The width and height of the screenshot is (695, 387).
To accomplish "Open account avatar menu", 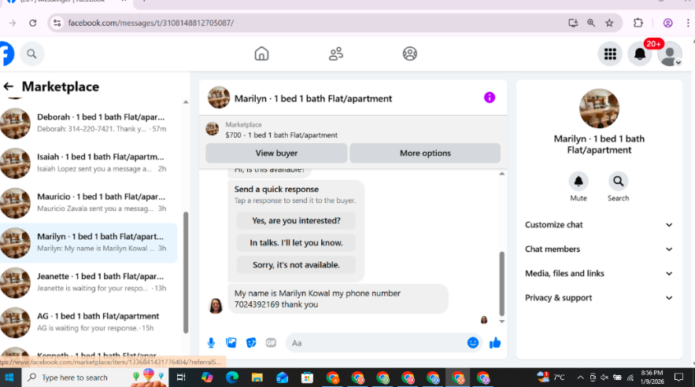I will pos(669,54).
